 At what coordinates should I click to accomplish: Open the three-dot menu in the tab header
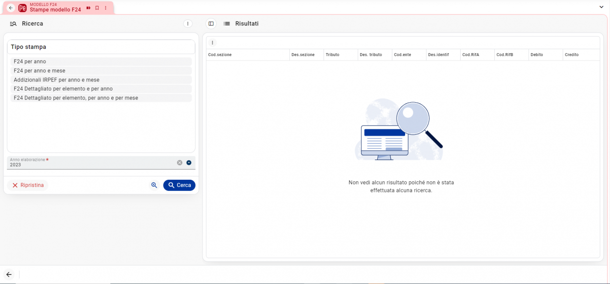click(105, 8)
